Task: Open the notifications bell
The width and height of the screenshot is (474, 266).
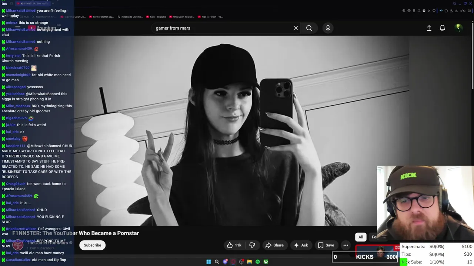Action: click(442, 28)
